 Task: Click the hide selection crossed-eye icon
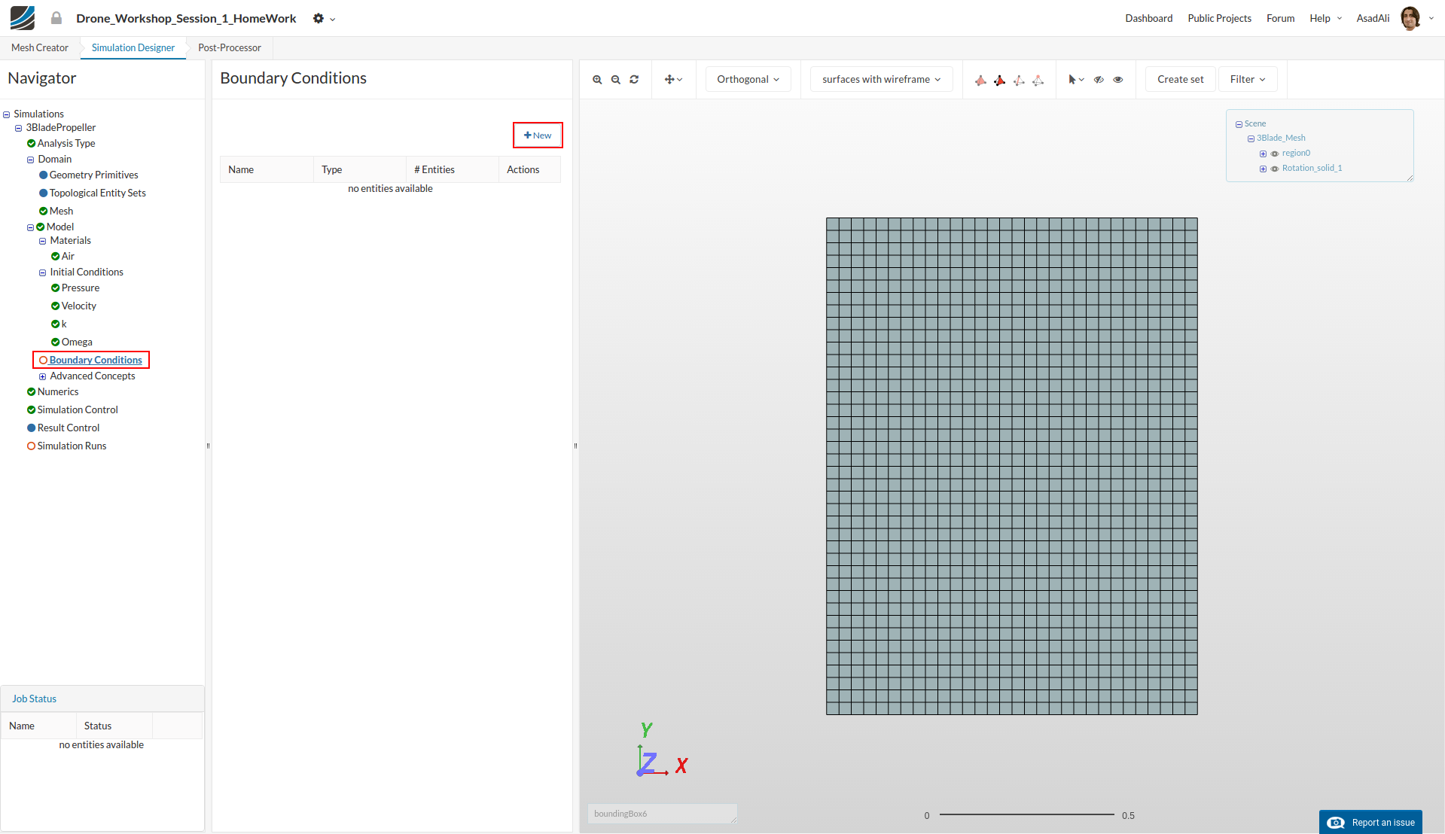coord(1099,79)
